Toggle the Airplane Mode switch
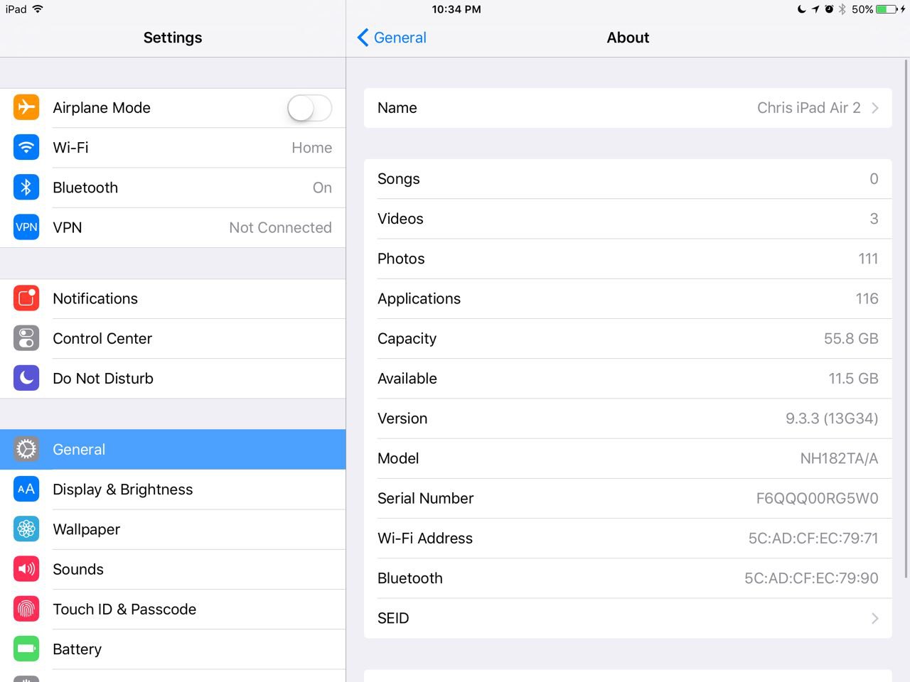910x682 pixels. click(x=309, y=108)
